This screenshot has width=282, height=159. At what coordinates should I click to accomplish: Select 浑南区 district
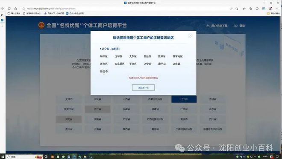click(104, 64)
